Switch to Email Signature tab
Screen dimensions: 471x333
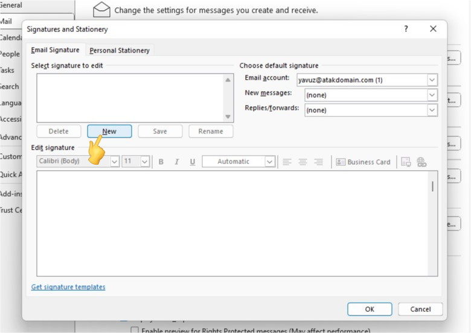[56, 50]
